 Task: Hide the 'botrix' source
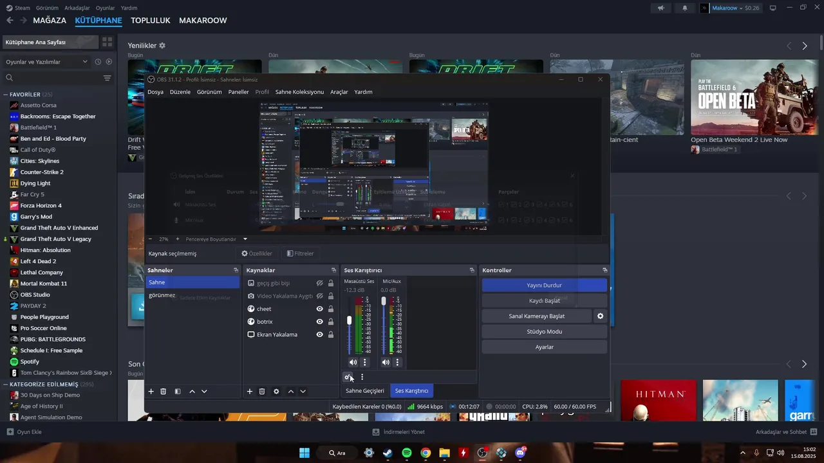pos(319,322)
